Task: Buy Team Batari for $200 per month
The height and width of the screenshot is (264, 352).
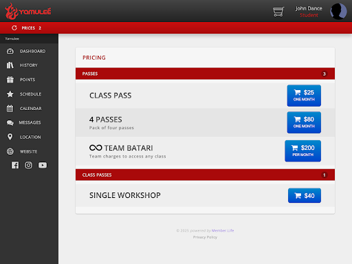Action: 302,151
